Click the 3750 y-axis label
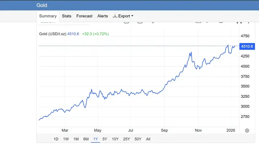This screenshot has width=259, height=152. click(245, 76)
